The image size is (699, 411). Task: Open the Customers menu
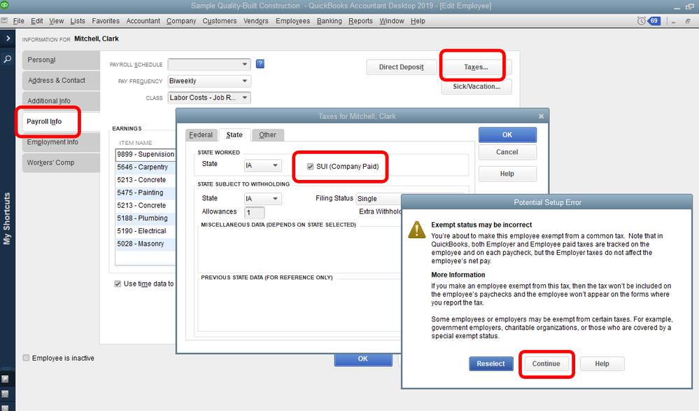coord(220,21)
